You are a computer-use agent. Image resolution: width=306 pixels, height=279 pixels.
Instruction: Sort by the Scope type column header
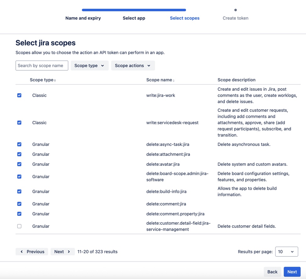(x=43, y=80)
